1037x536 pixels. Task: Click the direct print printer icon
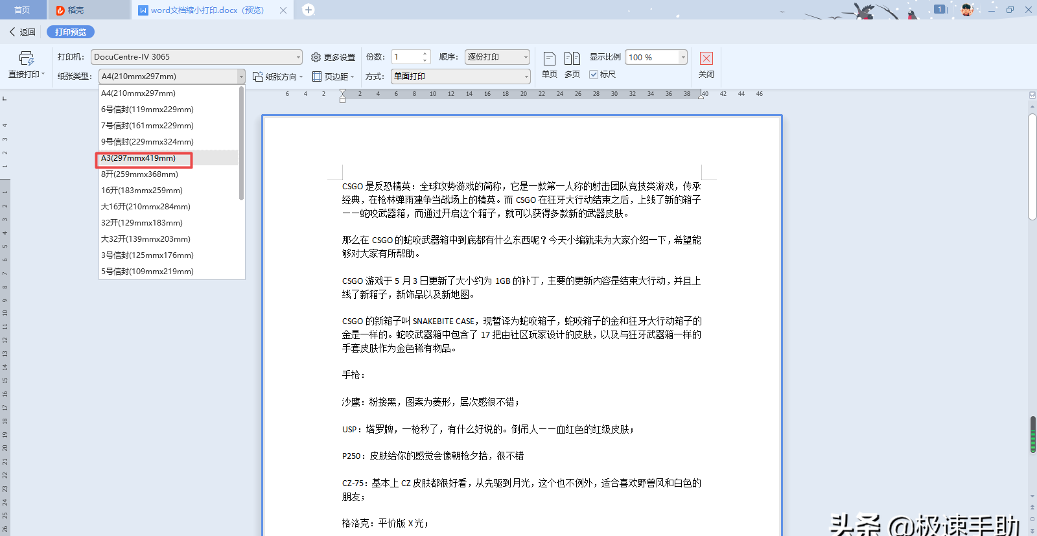(x=26, y=58)
